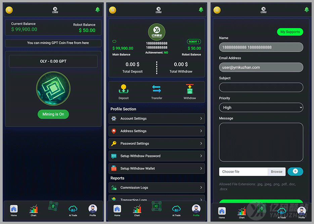Toggle the Mining is On button
314x224 pixels.
pos(53,114)
